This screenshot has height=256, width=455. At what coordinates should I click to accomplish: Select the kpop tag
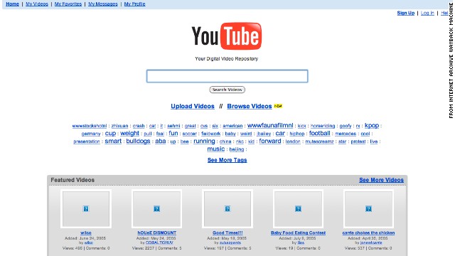click(x=372, y=125)
